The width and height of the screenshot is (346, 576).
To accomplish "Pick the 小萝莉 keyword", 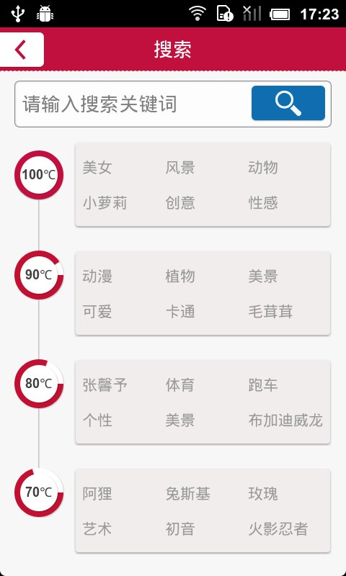I will click(x=105, y=203).
